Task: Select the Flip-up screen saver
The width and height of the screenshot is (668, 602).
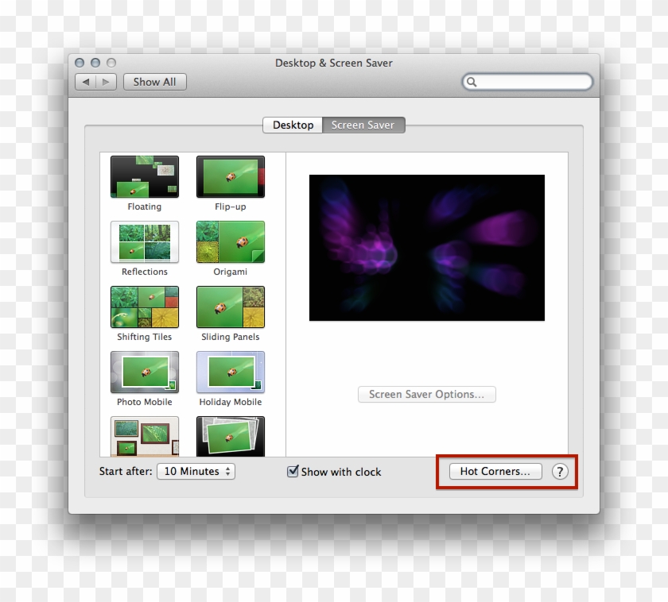Action: pos(230,176)
